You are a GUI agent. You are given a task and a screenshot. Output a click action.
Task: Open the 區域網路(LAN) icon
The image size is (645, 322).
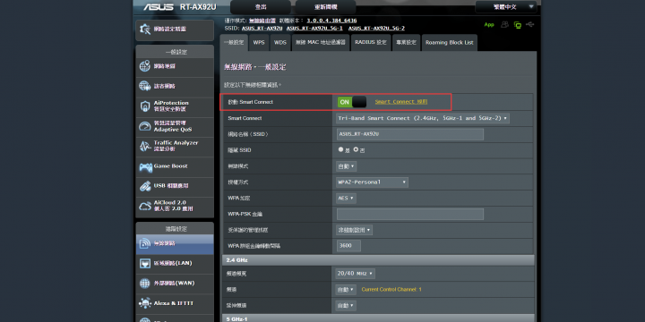[x=145, y=263]
